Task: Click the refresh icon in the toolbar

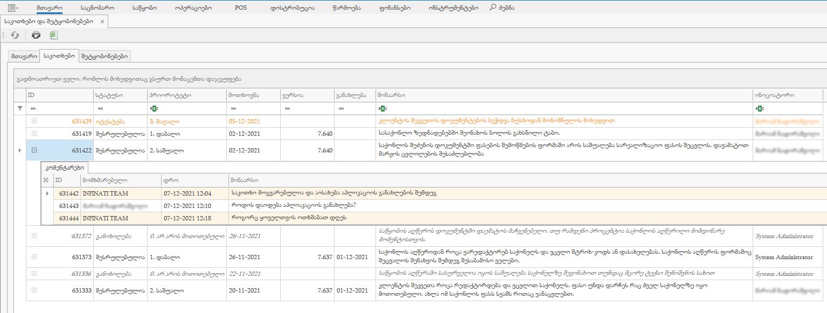Action: (16, 35)
